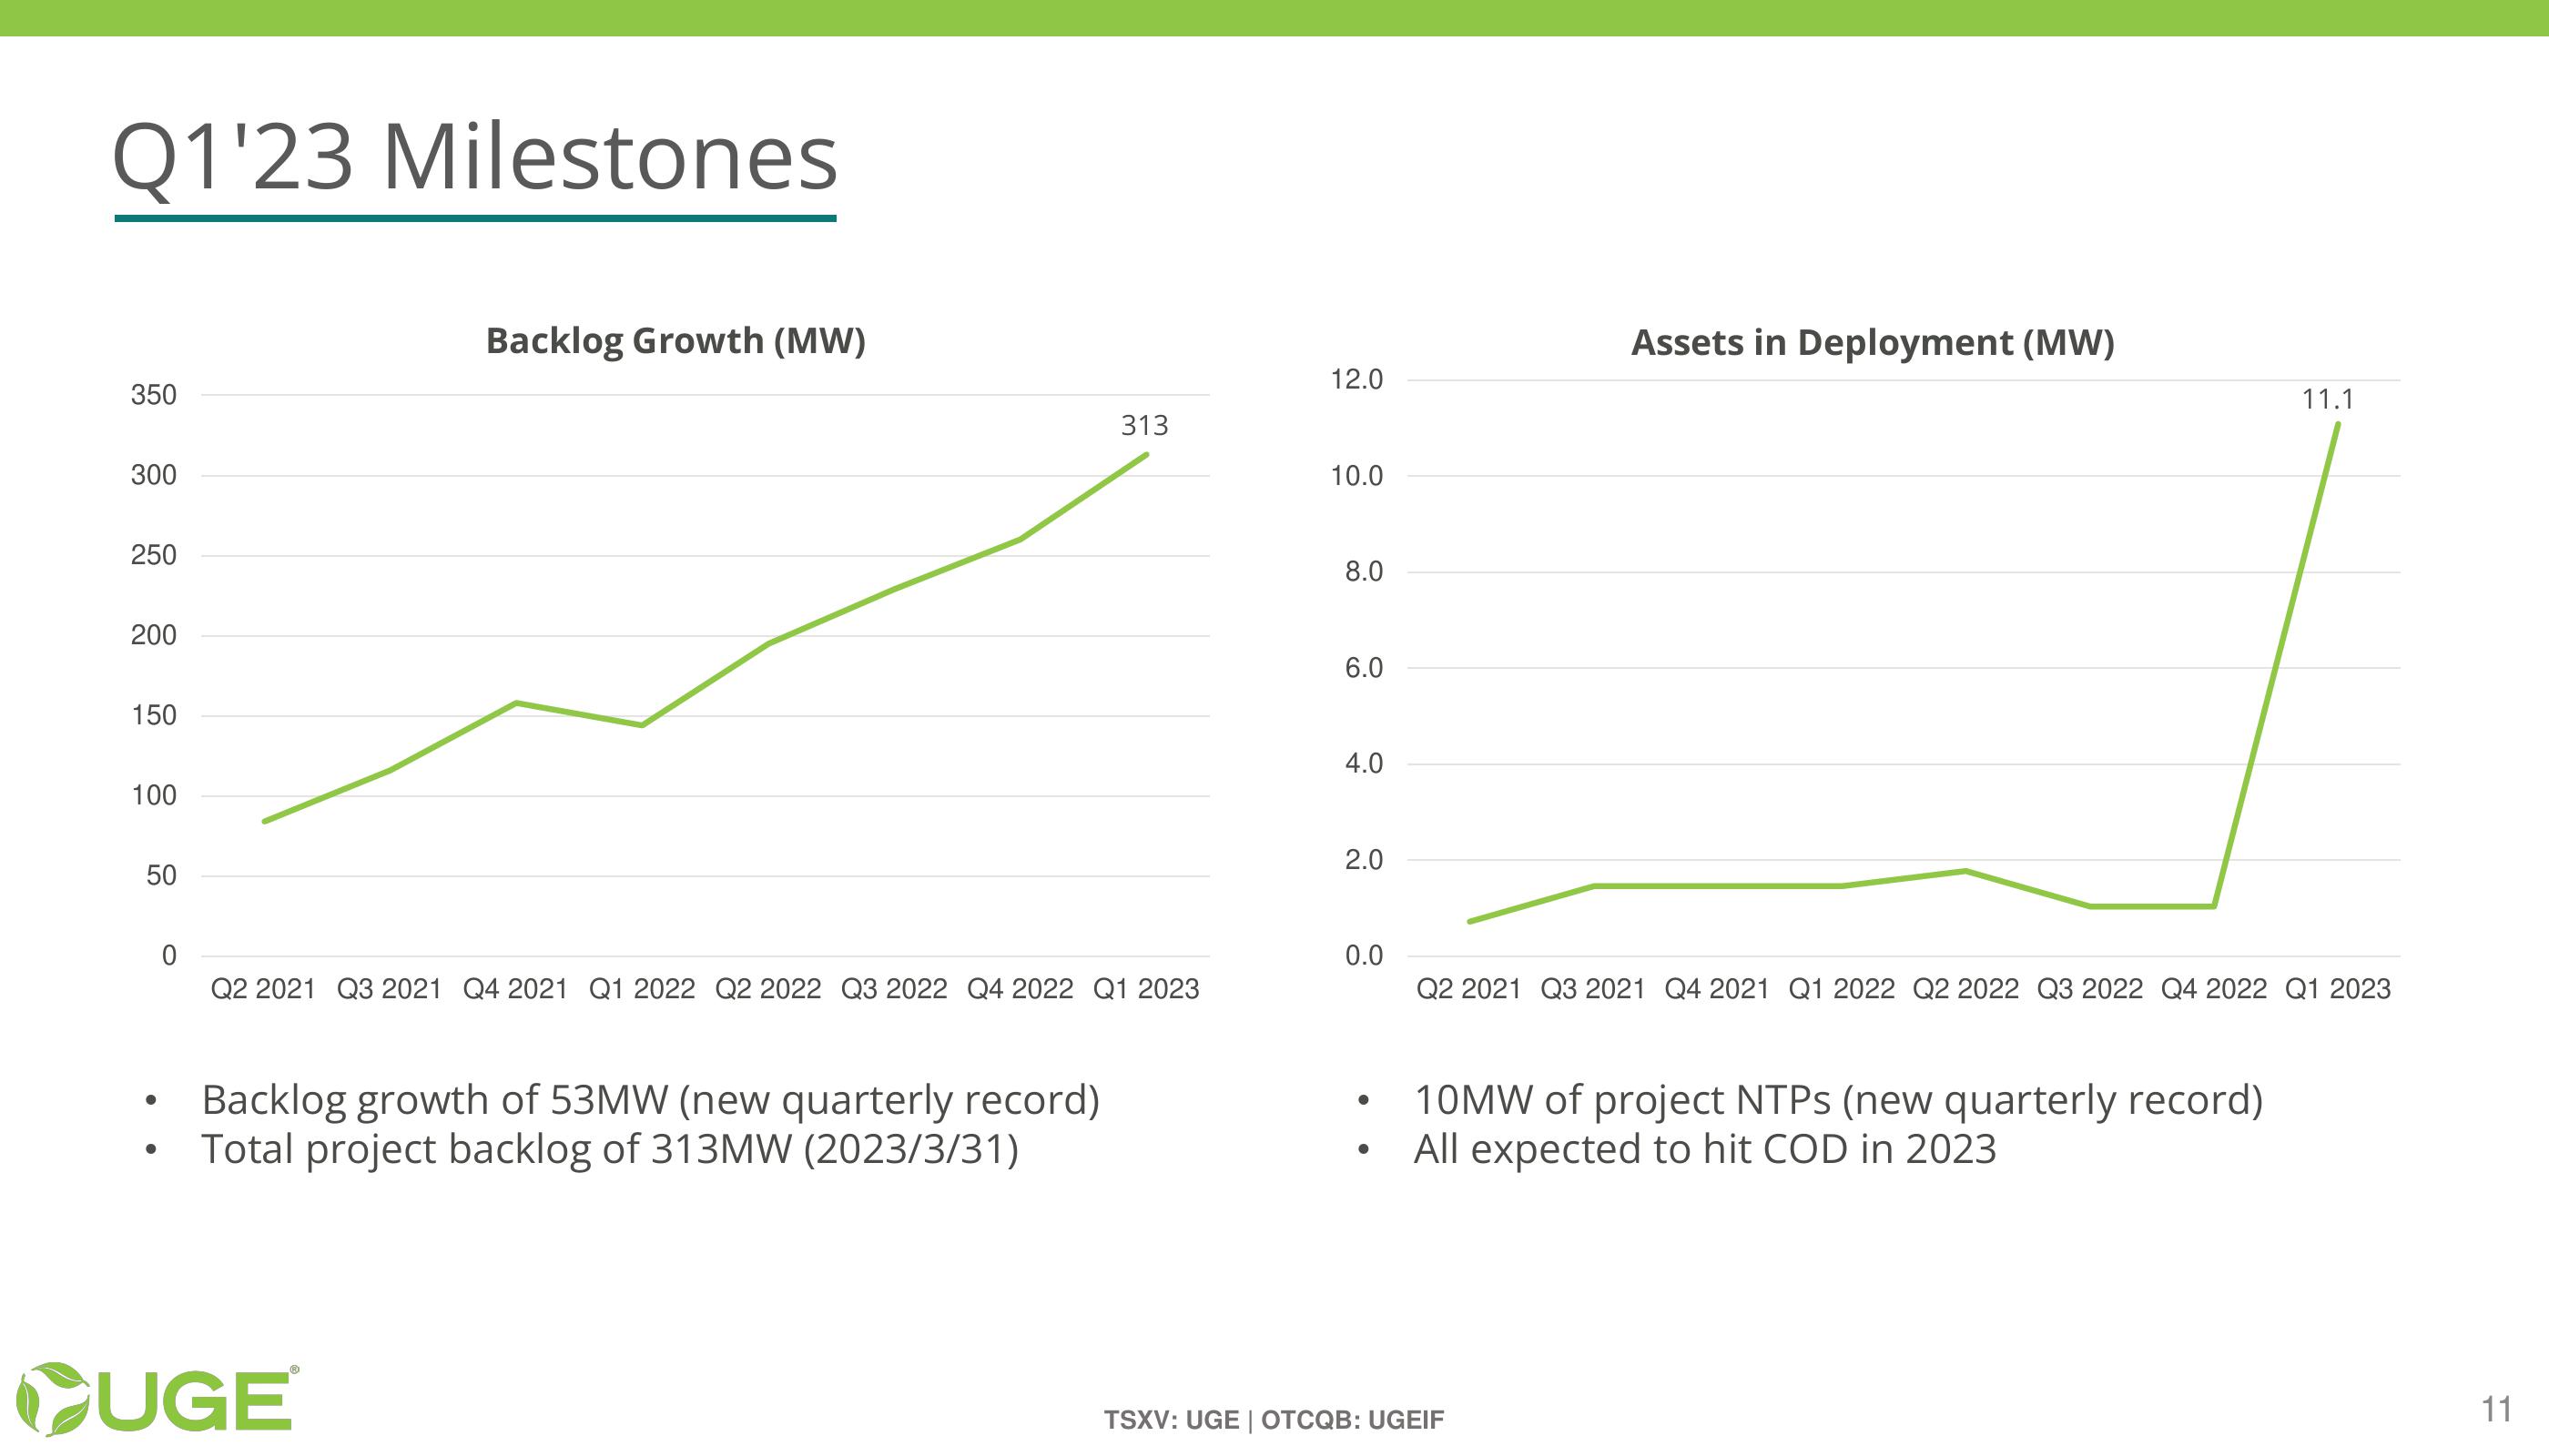This screenshot has height=1456, width=2549.
Task: Click the Backlog Growth (MW) chart title
Action: [x=675, y=341]
